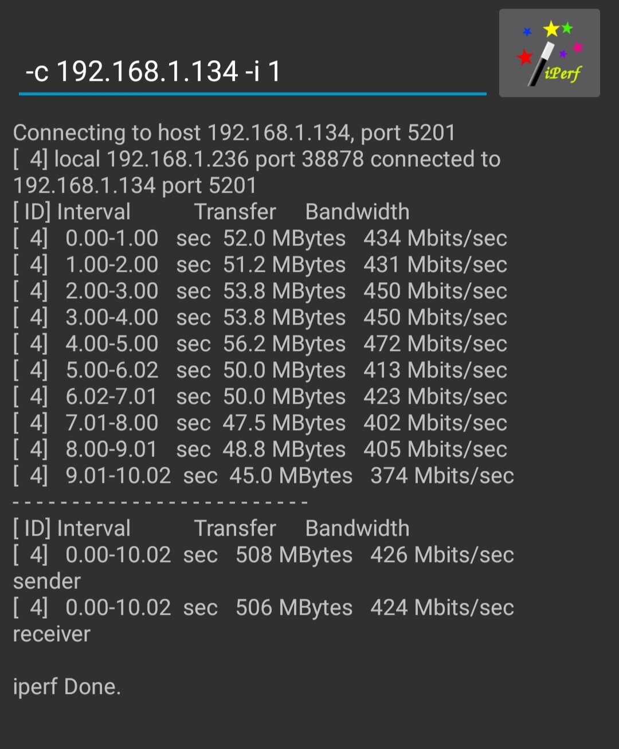Click the first Interval Transfer Bandwidth header row
This screenshot has height=749, width=619.
(211, 212)
